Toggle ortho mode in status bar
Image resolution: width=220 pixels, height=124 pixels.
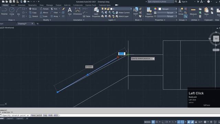click(x=163, y=122)
